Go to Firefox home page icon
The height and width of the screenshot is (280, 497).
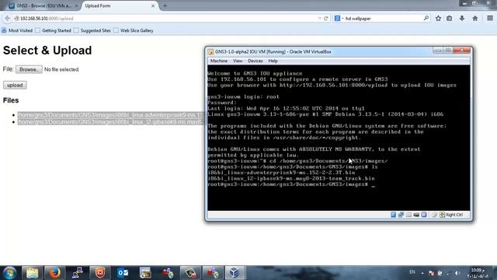474,19
